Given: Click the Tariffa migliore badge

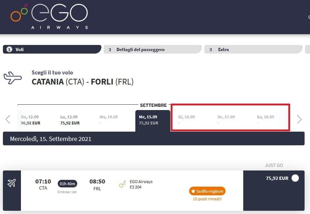Looking at the screenshot, I should click(207, 191).
